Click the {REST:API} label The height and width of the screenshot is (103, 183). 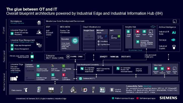click(126, 57)
